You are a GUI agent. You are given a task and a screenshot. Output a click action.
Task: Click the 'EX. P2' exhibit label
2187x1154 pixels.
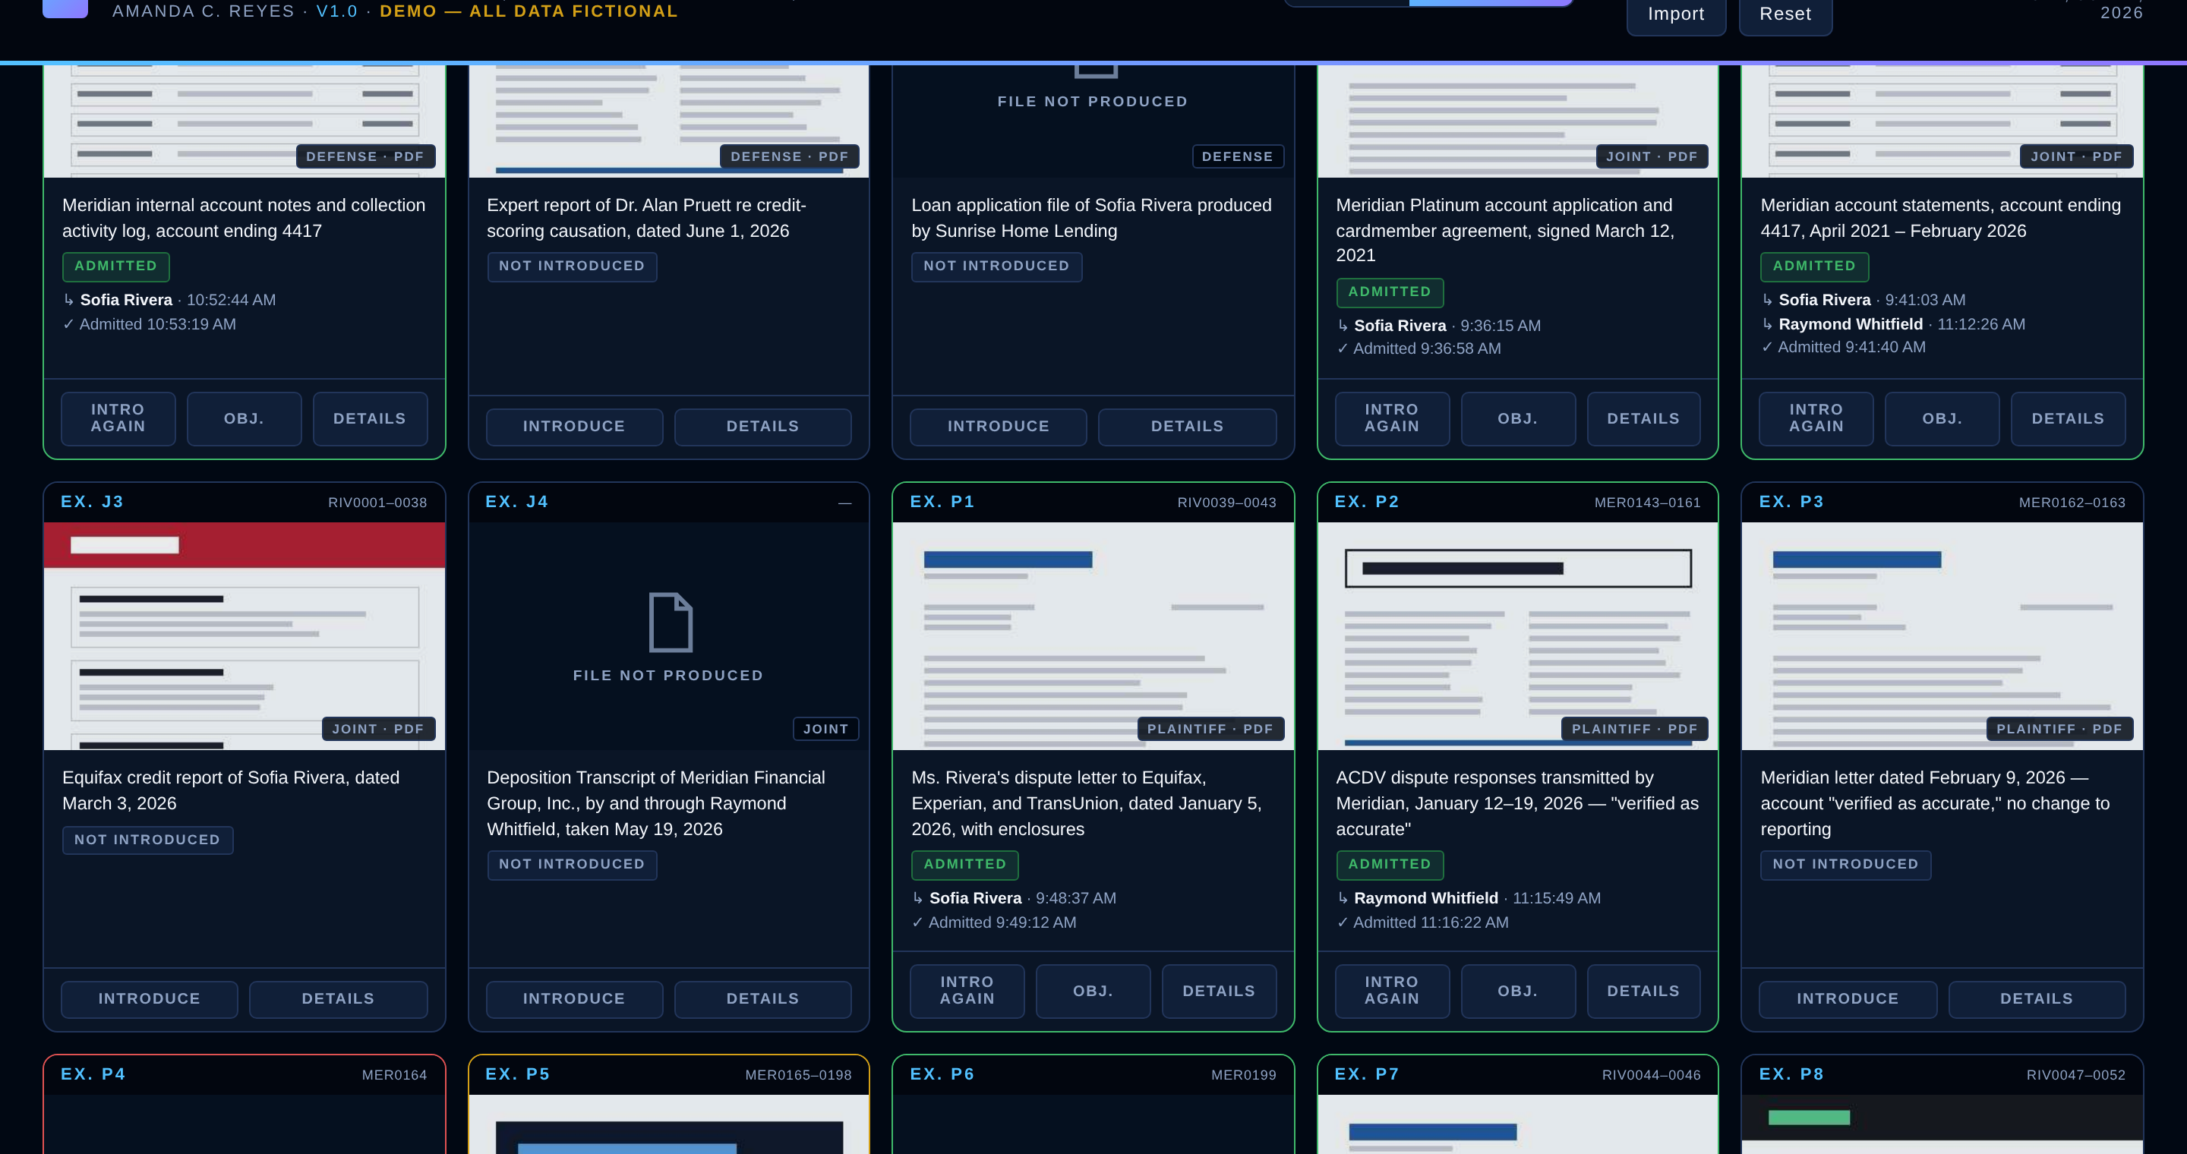pyautogui.click(x=1367, y=502)
